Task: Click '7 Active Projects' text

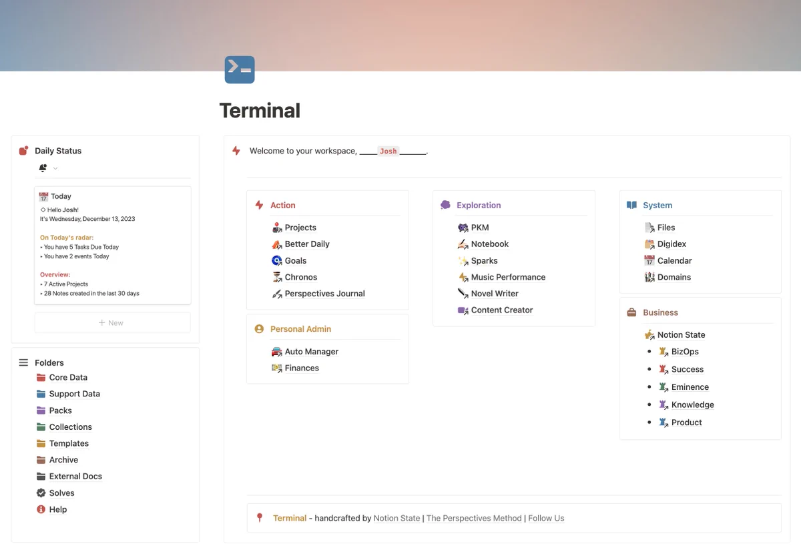Action: tap(66, 284)
